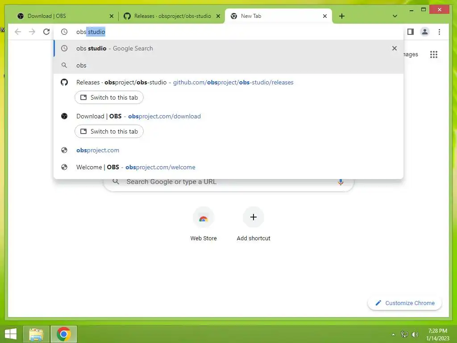Click the clock icon in the address bar
The image size is (457, 343).
point(64,32)
